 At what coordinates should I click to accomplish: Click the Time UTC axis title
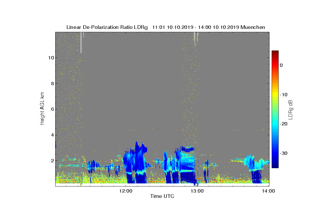(162, 196)
